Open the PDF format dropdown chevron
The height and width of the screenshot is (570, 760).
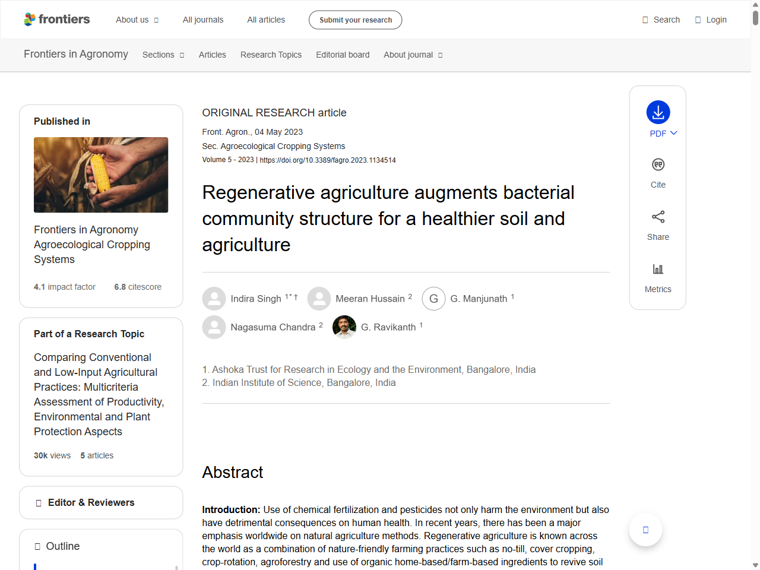coord(672,134)
